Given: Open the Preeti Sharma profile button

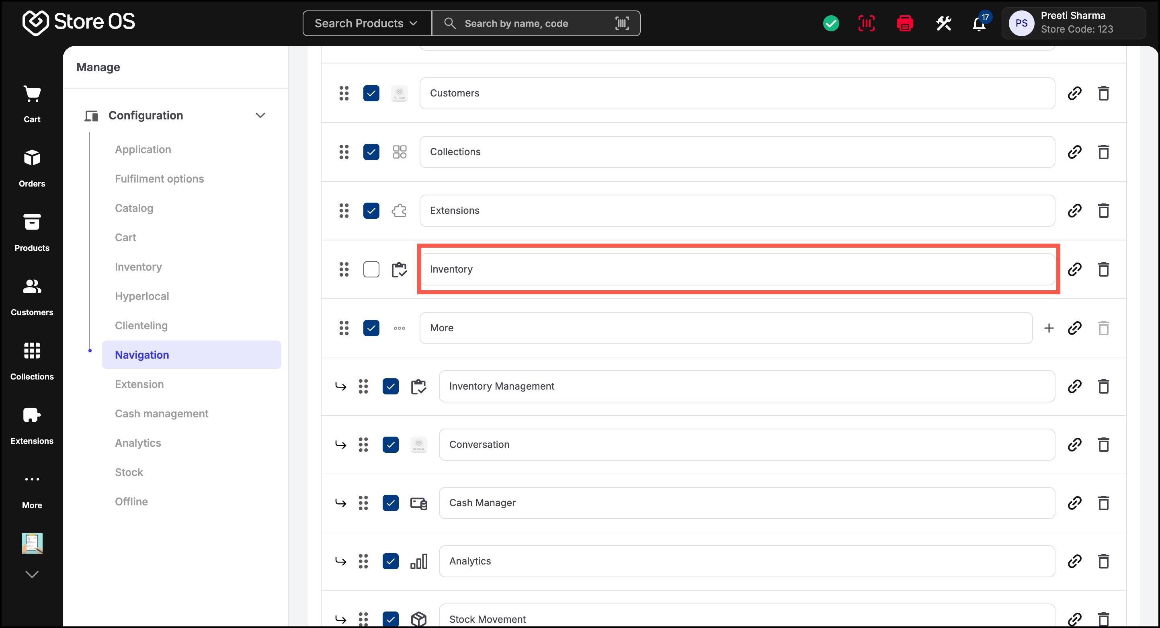Looking at the screenshot, I should pyautogui.click(x=1073, y=23).
